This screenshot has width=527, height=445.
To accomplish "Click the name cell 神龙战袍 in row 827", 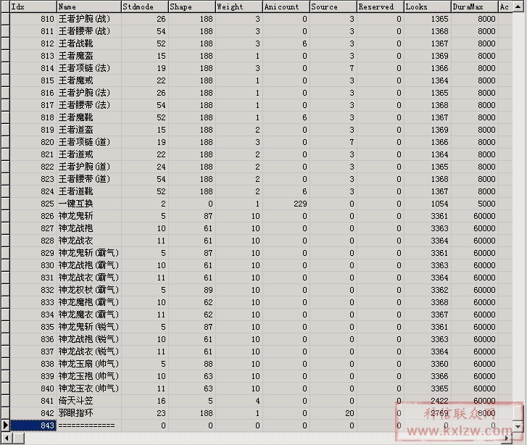I will pyautogui.click(x=88, y=228).
